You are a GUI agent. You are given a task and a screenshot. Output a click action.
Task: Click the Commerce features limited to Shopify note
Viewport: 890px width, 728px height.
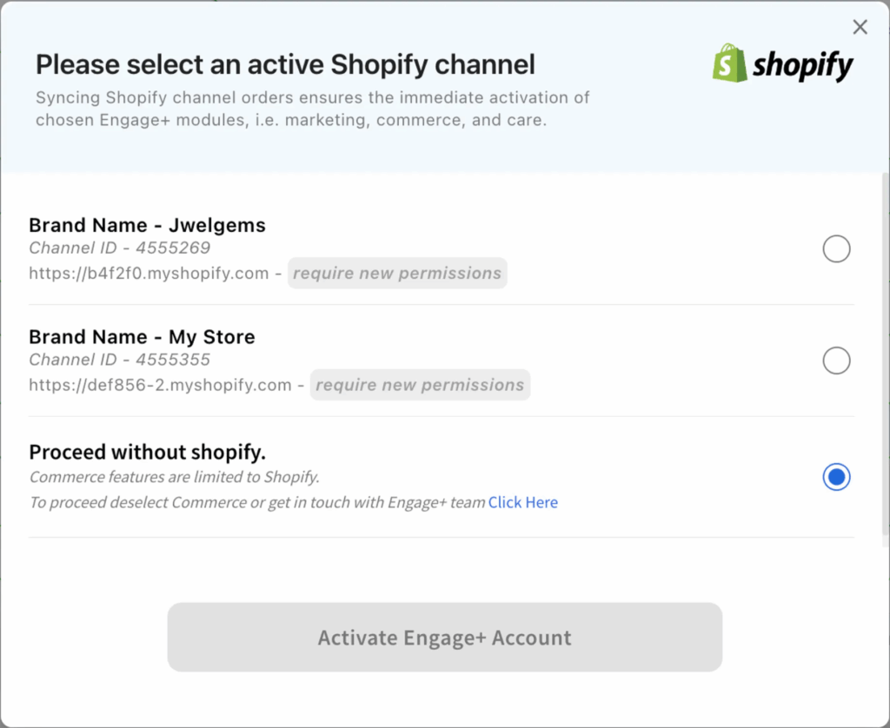click(174, 477)
